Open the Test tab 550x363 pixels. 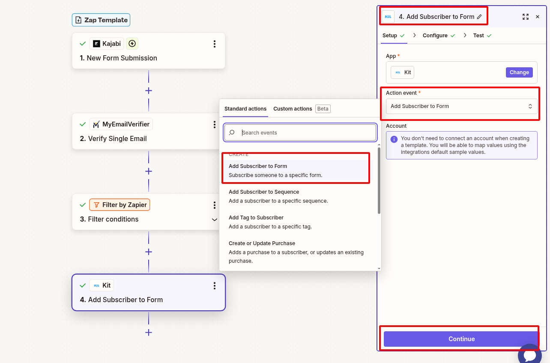478,36
